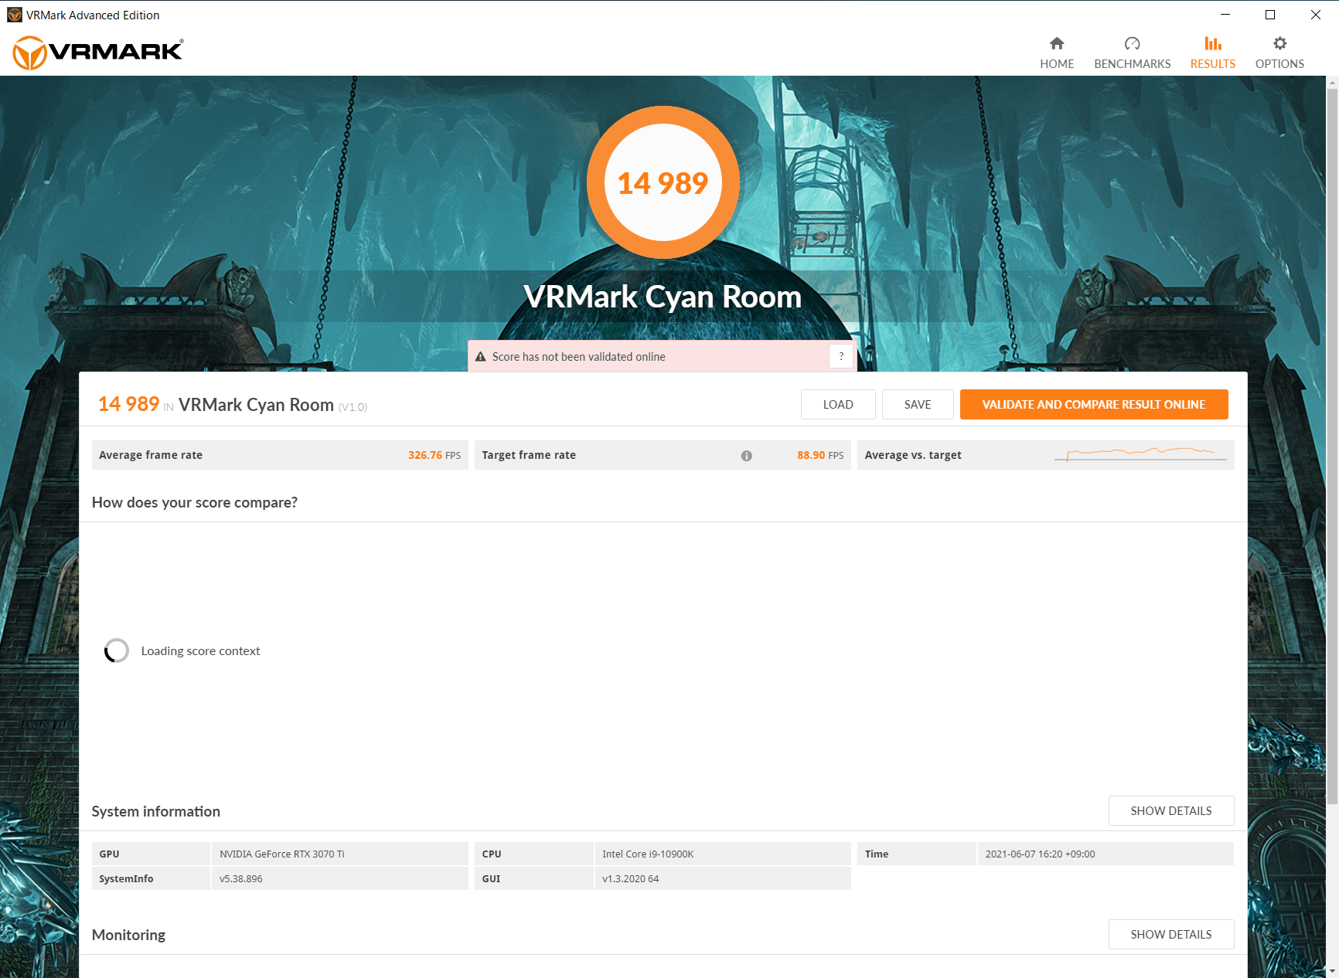The width and height of the screenshot is (1339, 978).
Task: Click the NVIDIA GeForce RTX 3070 Ti text
Action: click(281, 854)
